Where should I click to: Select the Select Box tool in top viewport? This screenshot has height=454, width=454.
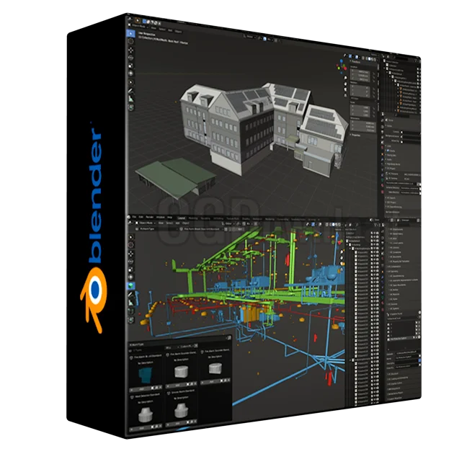click(x=131, y=34)
